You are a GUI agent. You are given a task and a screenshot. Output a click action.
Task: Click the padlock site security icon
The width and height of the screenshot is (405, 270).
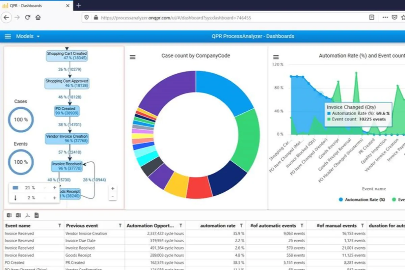click(96, 18)
